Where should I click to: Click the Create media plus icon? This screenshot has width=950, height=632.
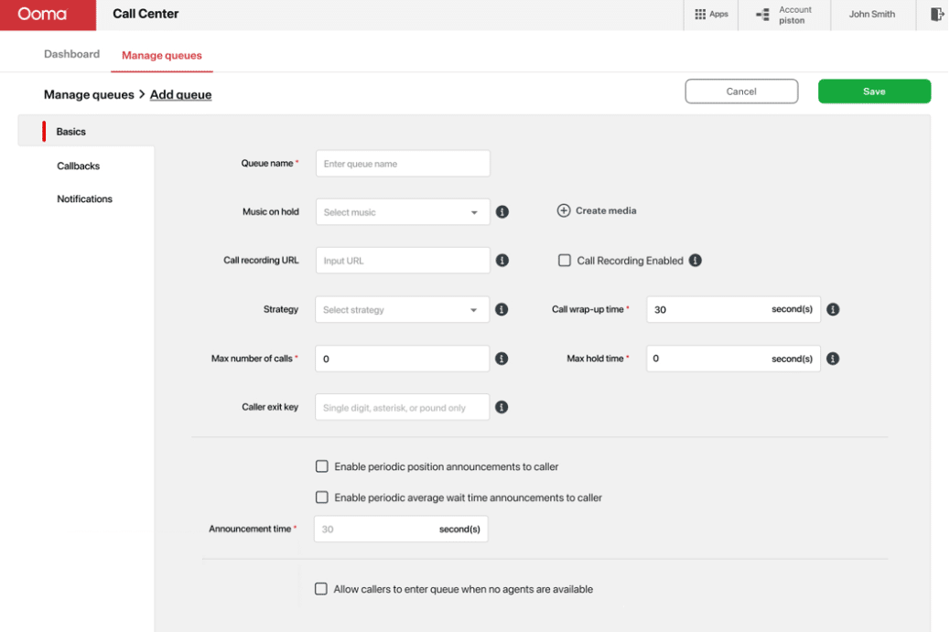(564, 210)
